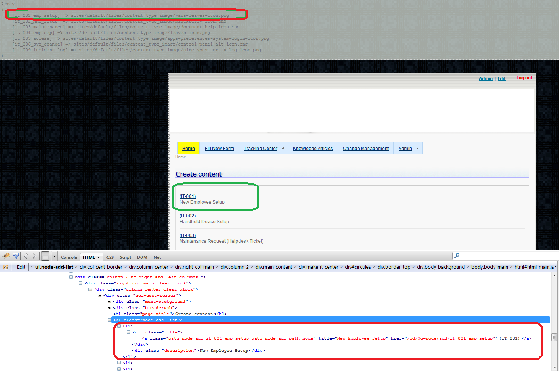Open the Firebug options bug icon
This screenshot has width=559, height=371.
pyautogui.click(x=6, y=256)
